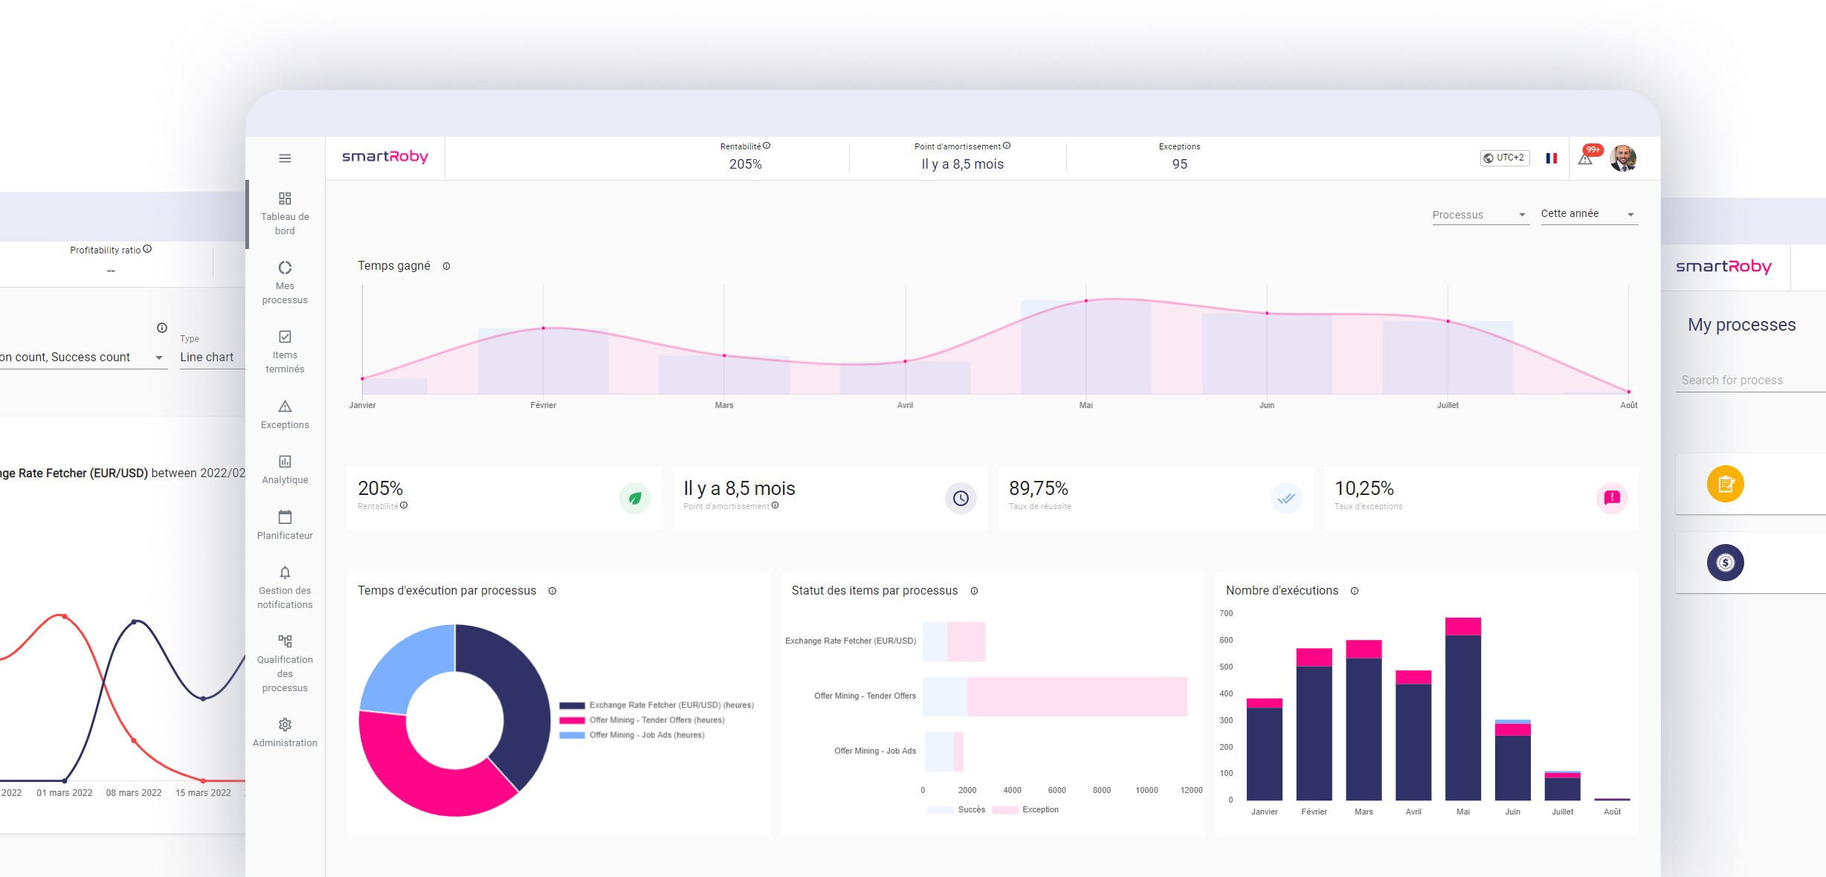Click the Administration gear icon
The height and width of the screenshot is (877, 1826).
(x=285, y=725)
